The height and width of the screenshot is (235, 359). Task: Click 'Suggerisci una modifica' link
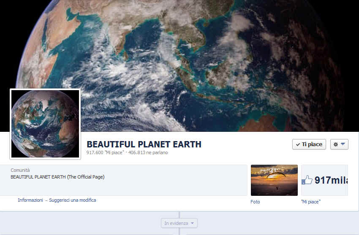(73, 200)
